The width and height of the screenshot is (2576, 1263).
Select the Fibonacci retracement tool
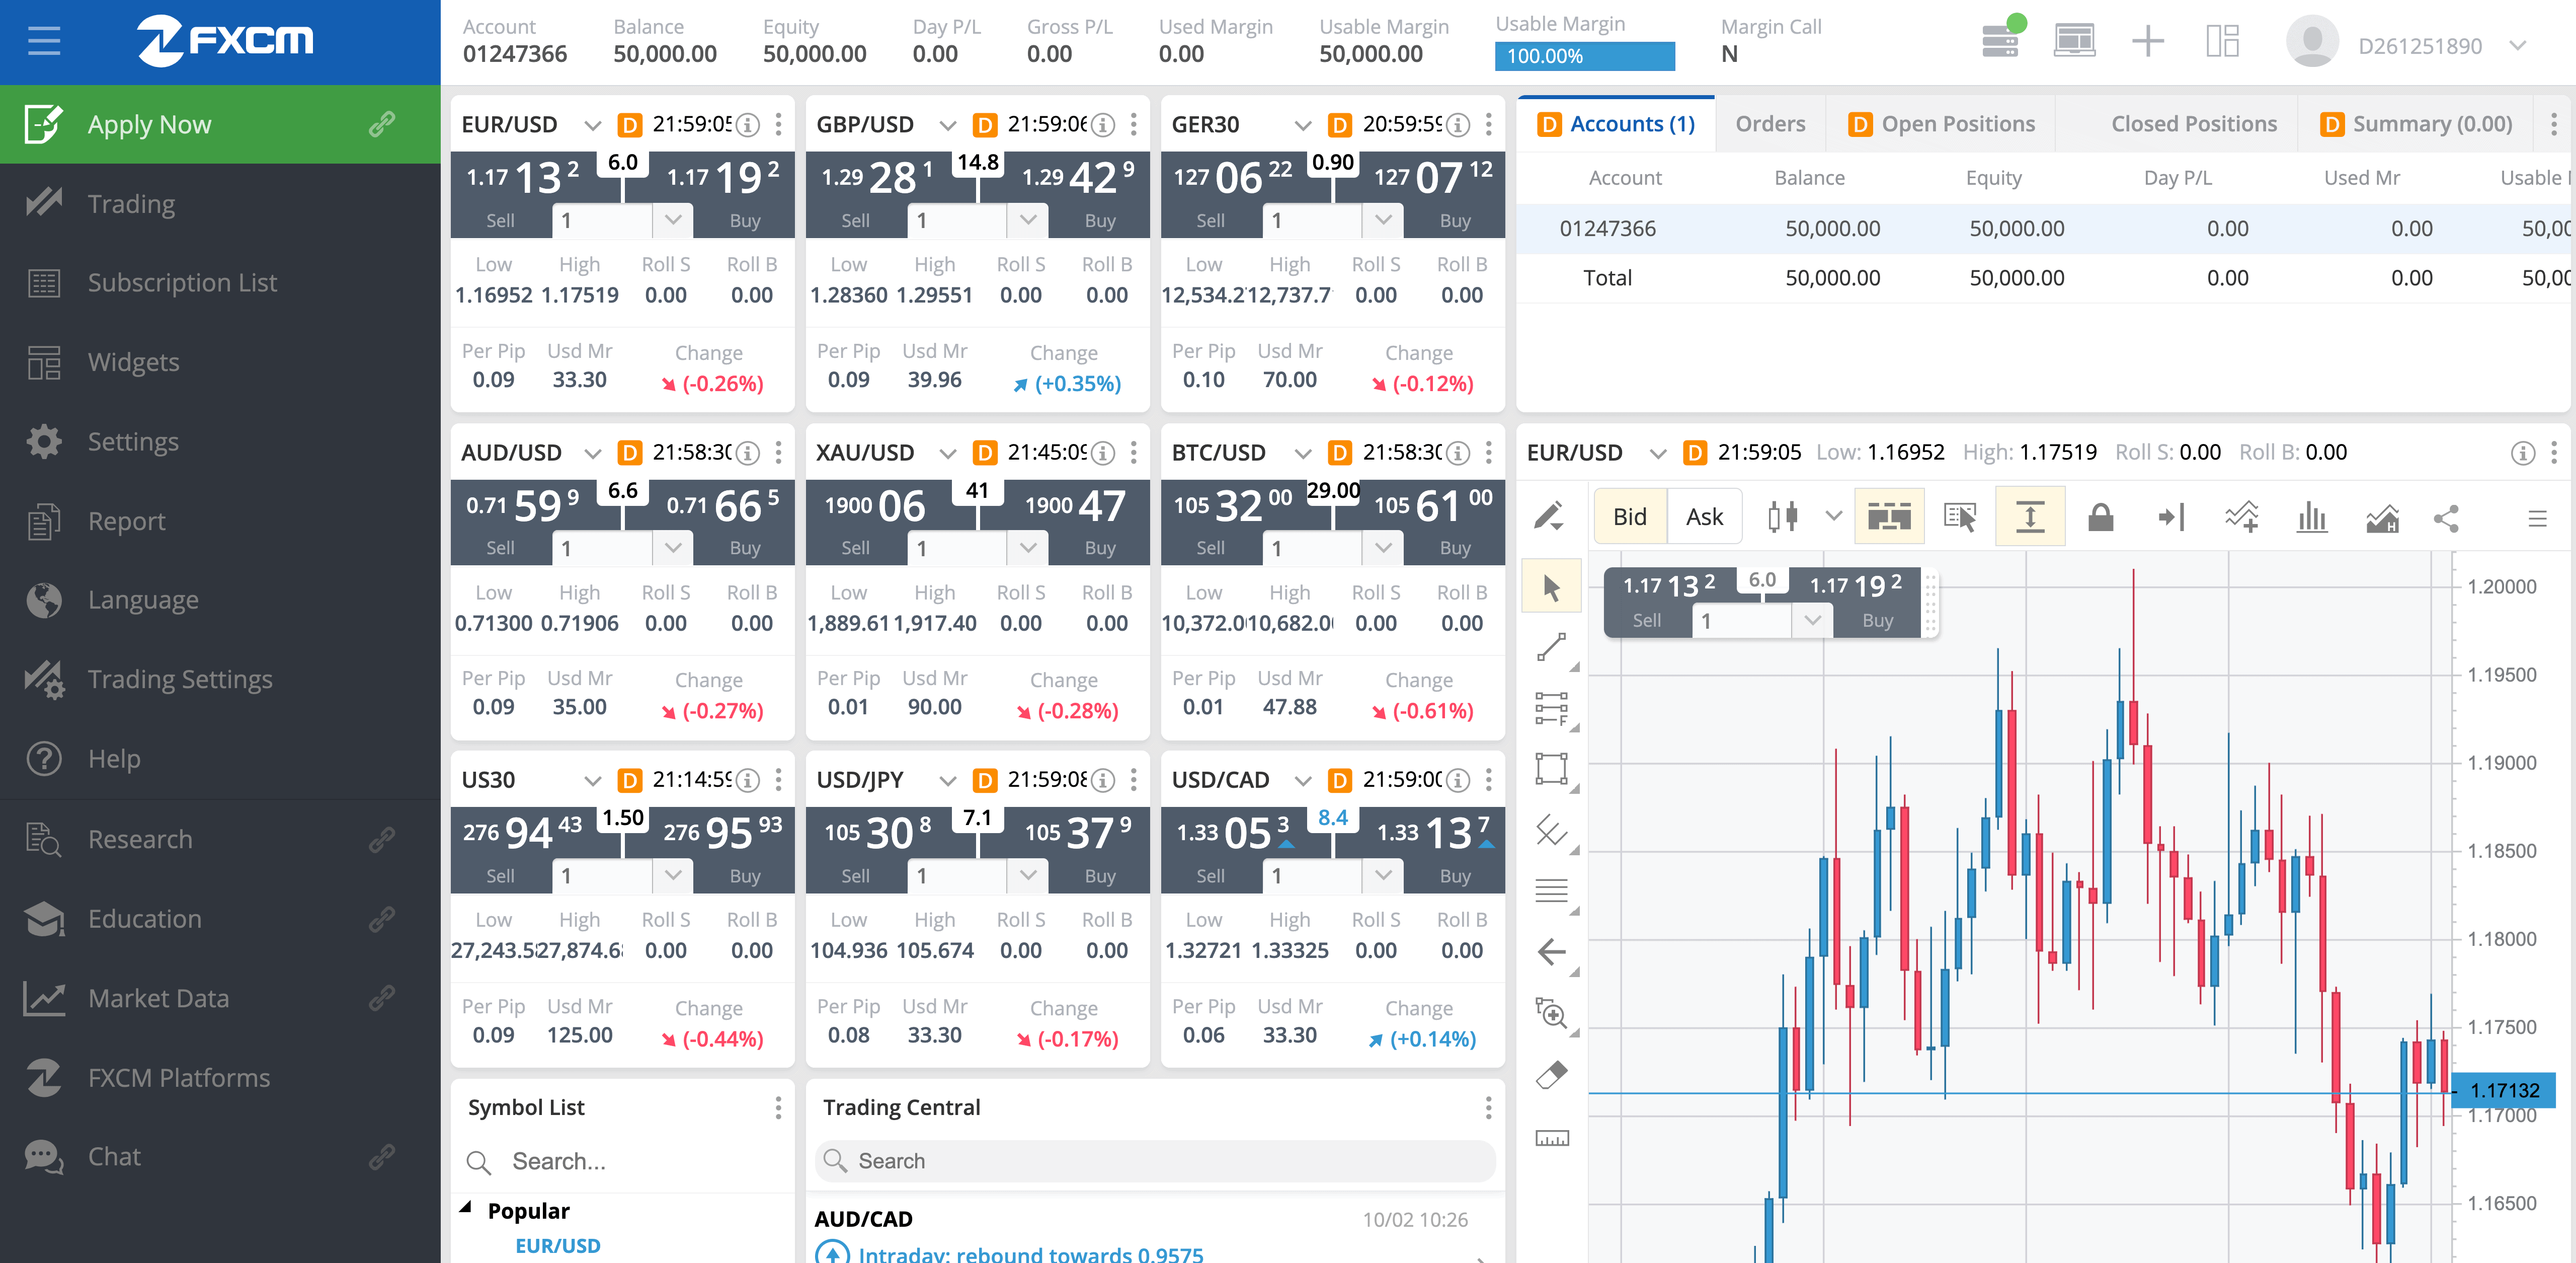(1551, 709)
